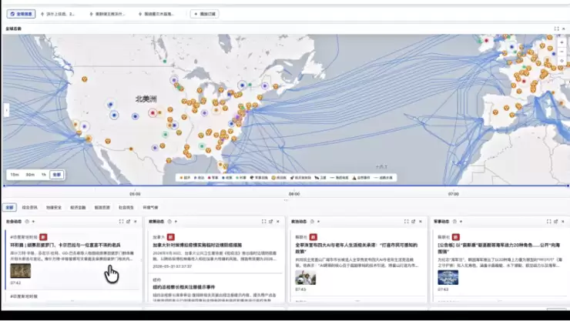Open the article about 加拿大 border measures
Screen dimensions: 570x321
[x=197, y=245]
